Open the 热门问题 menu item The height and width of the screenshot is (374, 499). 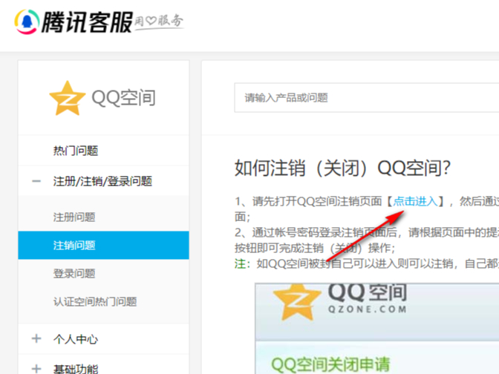[76, 151]
